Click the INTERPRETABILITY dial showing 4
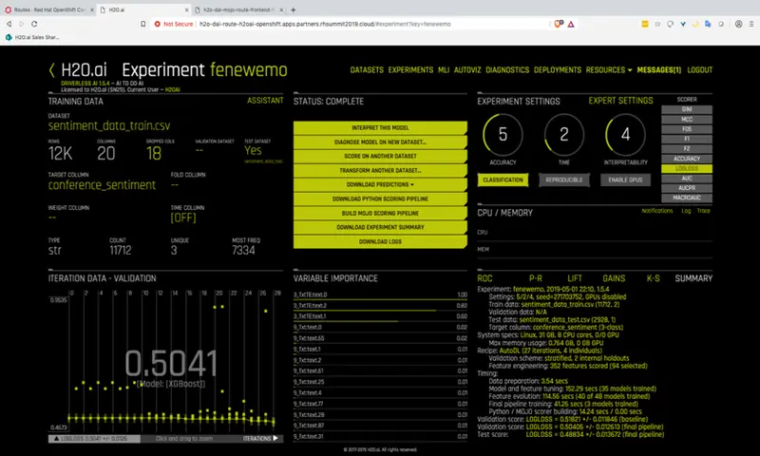 (x=625, y=134)
